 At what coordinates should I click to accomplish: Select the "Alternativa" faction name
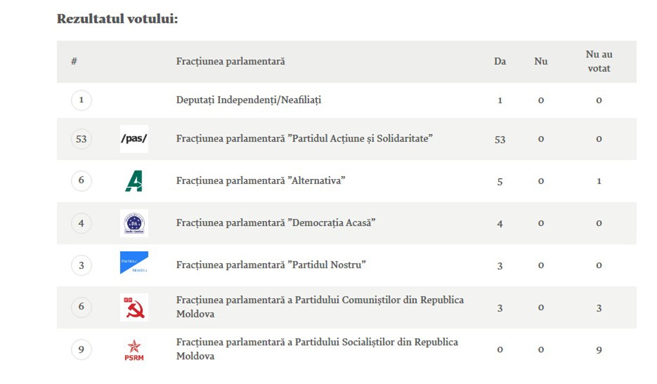(x=261, y=181)
